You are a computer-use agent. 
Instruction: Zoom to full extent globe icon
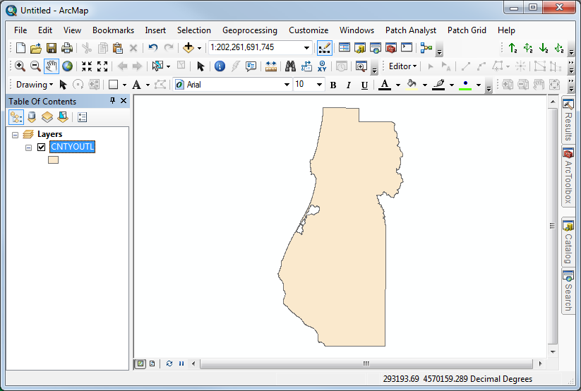(x=67, y=66)
